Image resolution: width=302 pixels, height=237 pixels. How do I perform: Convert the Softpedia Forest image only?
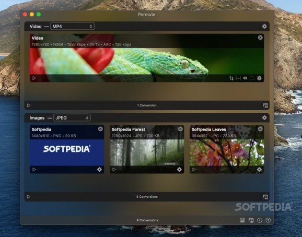114,170
